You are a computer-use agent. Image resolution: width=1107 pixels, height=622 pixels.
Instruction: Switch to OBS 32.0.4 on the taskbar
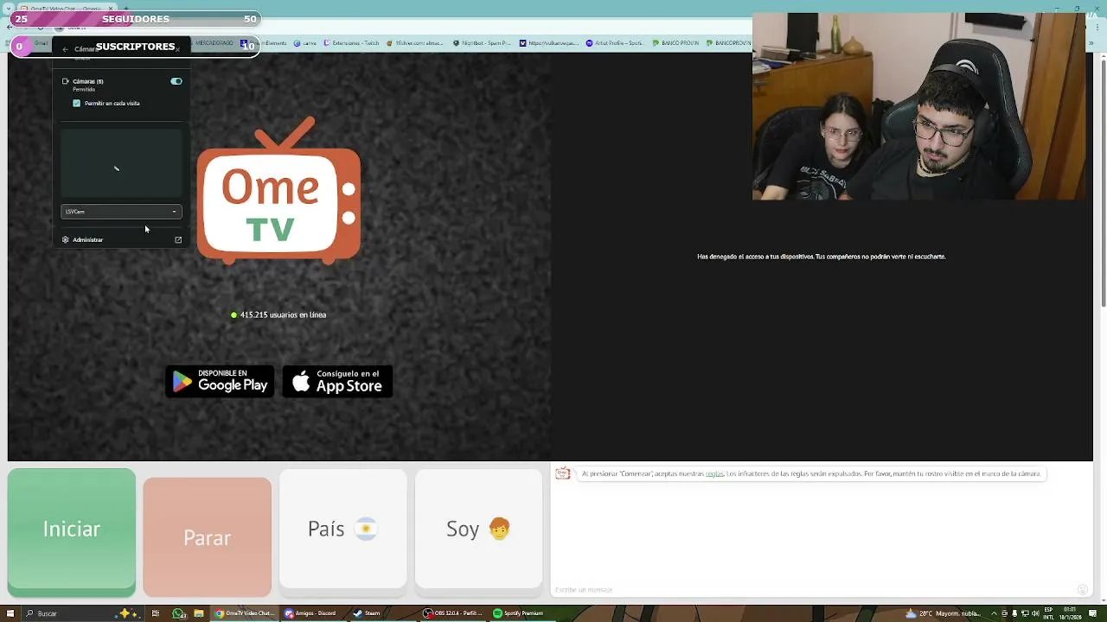[x=452, y=613]
